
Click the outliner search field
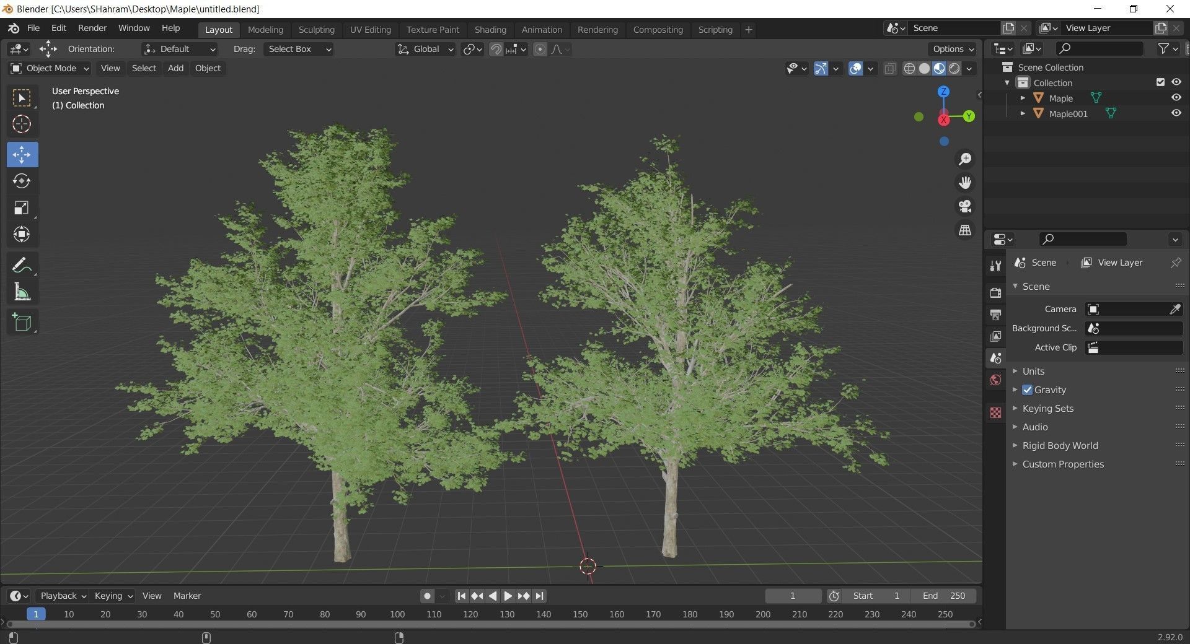point(1099,48)
